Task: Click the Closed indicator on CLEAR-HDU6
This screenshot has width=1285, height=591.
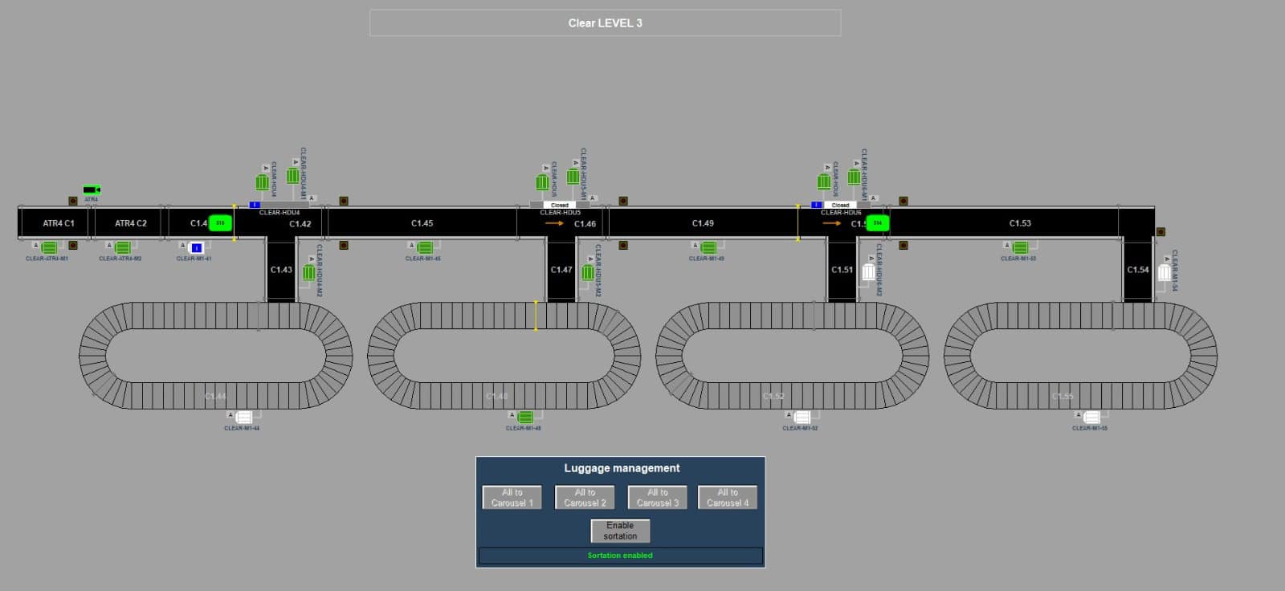Action: (x=840, y=205)
